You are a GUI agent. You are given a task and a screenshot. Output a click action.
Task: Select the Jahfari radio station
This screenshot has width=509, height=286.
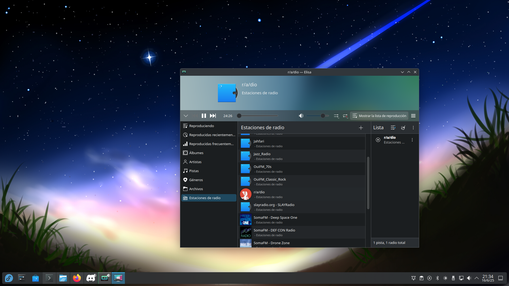tap(302, 143)
